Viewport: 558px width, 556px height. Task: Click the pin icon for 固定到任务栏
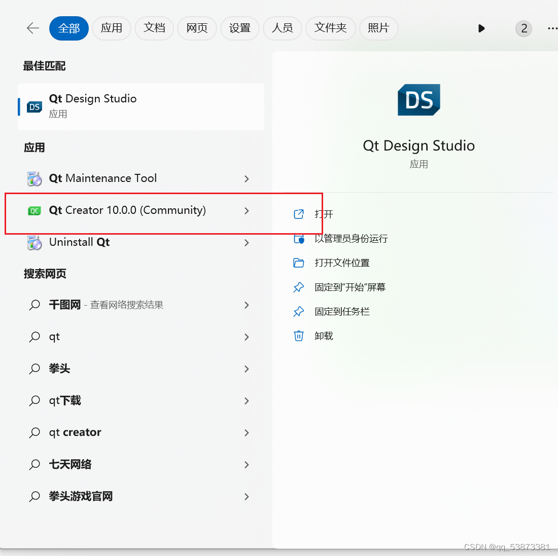299,312
